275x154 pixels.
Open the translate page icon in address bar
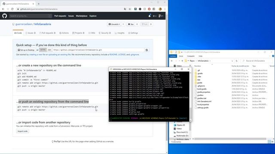125,9
